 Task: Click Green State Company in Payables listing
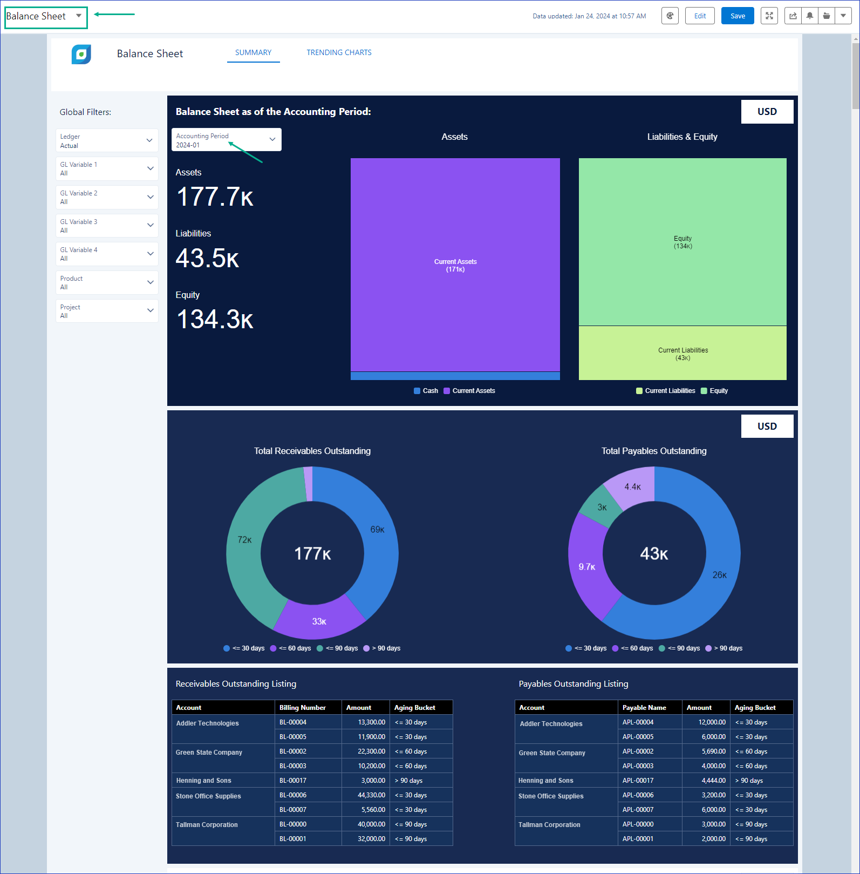(x=552, y=753)
